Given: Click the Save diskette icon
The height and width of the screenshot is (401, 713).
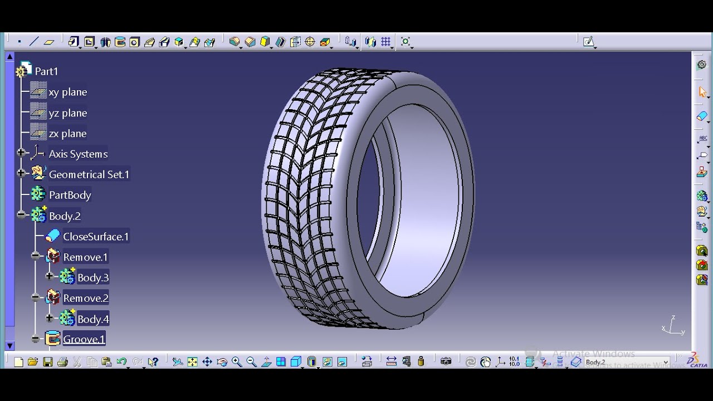Looking at the screenshot, I should tap(48, 362).
